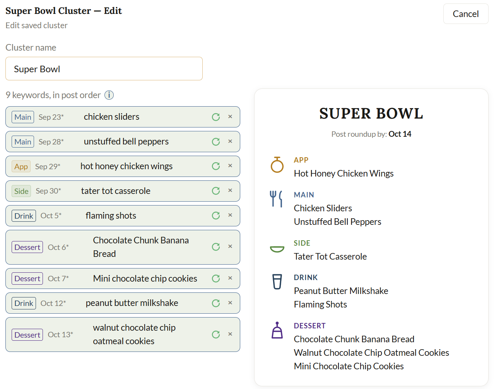
Task: Refresh the peanut butter milkshake keyword
Action: [x=216, y=303]
